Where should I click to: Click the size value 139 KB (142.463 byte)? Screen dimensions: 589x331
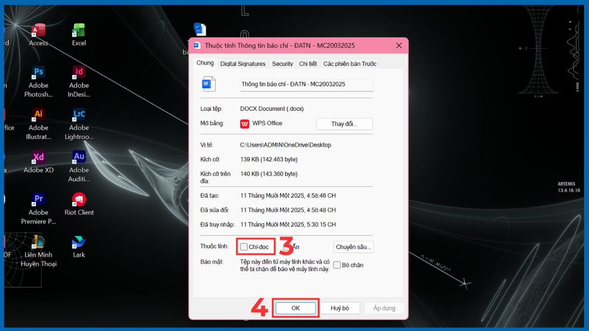[x=269, y=159]
